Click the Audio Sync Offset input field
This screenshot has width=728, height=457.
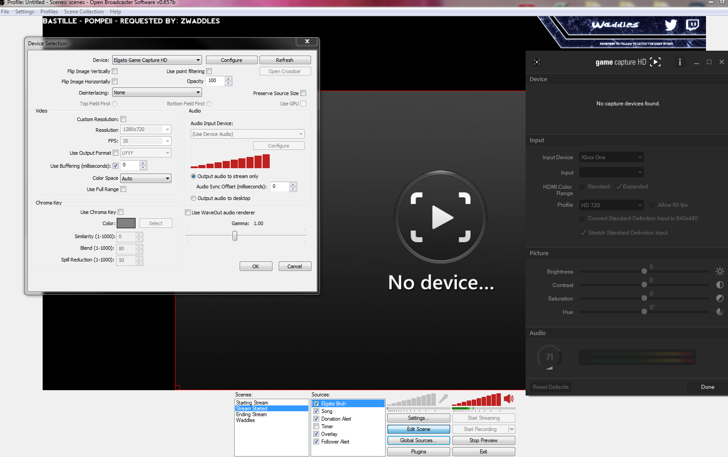pos(280,187)
